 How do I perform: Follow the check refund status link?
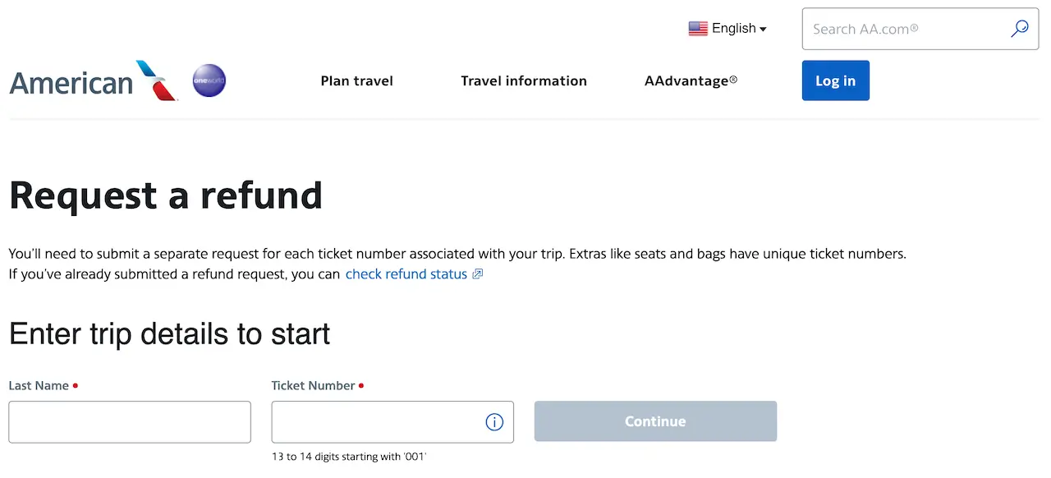(x=406, y=274)
